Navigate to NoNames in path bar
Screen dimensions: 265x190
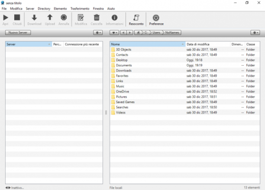pyautogui.click(x=172, y=32)
